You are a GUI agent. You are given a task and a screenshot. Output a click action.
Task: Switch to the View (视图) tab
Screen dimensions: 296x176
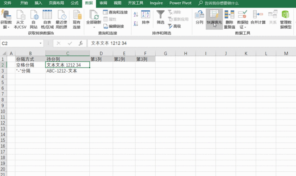[117, 3]
